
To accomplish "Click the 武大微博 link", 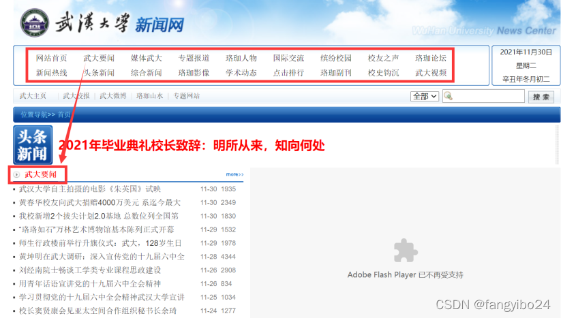I will tap(113, 96).
